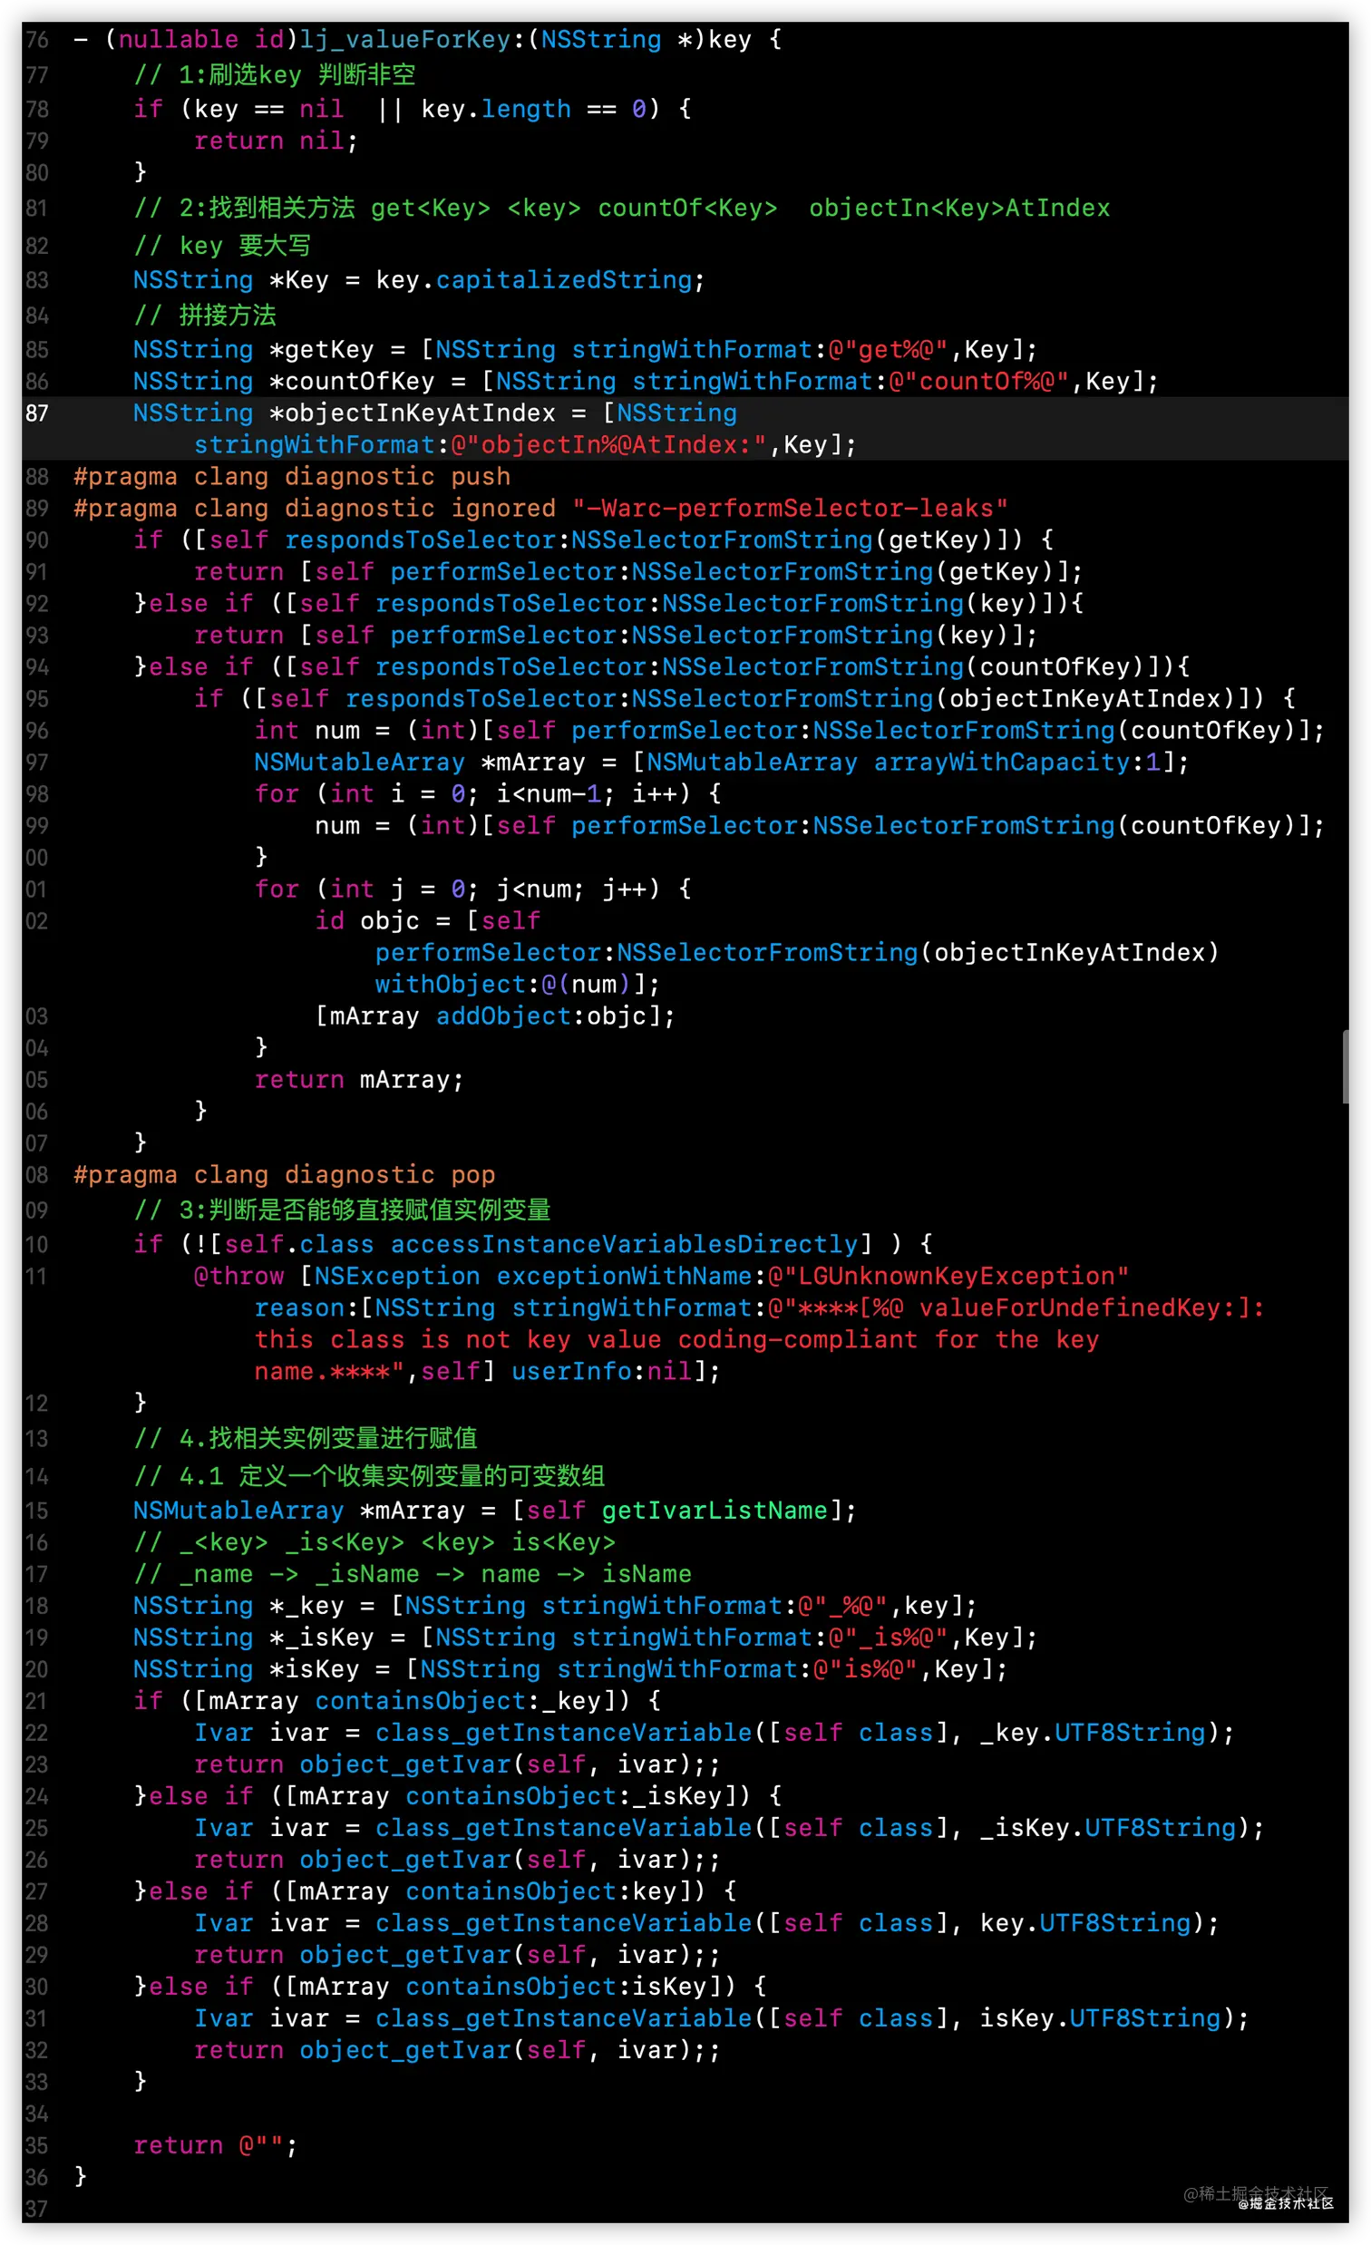1371x2245 pixels.
Task: Click '_isKey.UTF8String' on line 125
Action: [1108, 1828]
